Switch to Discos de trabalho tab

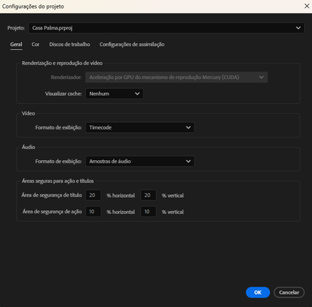pos(69,45)
